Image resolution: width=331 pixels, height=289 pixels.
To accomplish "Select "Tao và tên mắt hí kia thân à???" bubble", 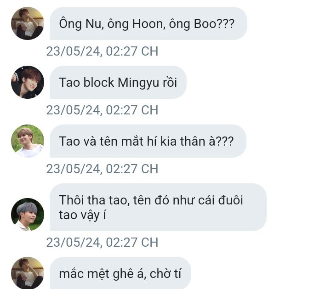I will [x=148, y=141].
